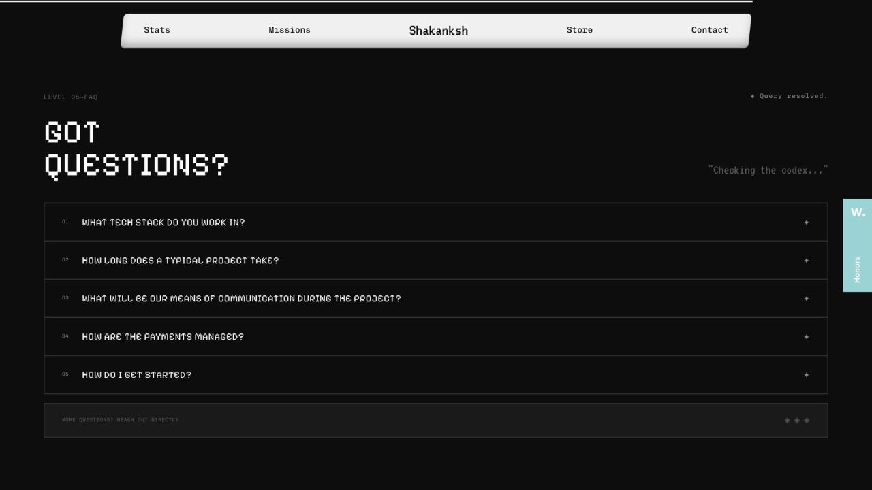872x490 pixels.
Task: Navigate to Contact page
Action: [x=709, y=30]
